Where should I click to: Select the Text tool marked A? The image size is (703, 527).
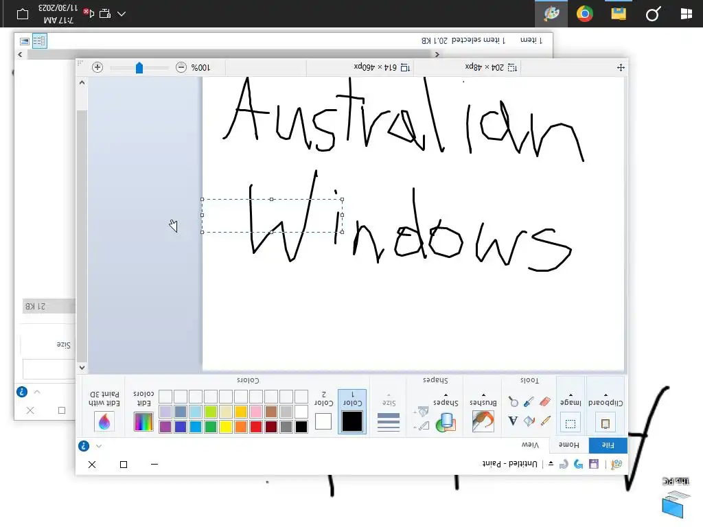click(513, 421)
